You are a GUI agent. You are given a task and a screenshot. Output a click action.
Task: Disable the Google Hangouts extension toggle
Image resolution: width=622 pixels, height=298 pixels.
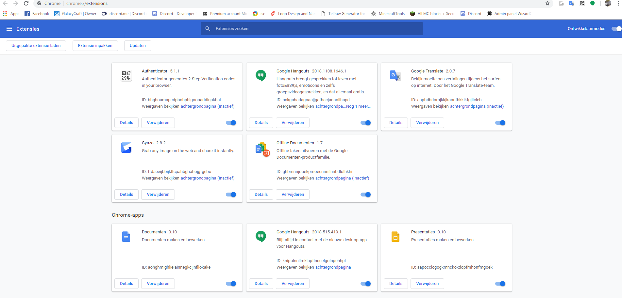coord(366,123)
